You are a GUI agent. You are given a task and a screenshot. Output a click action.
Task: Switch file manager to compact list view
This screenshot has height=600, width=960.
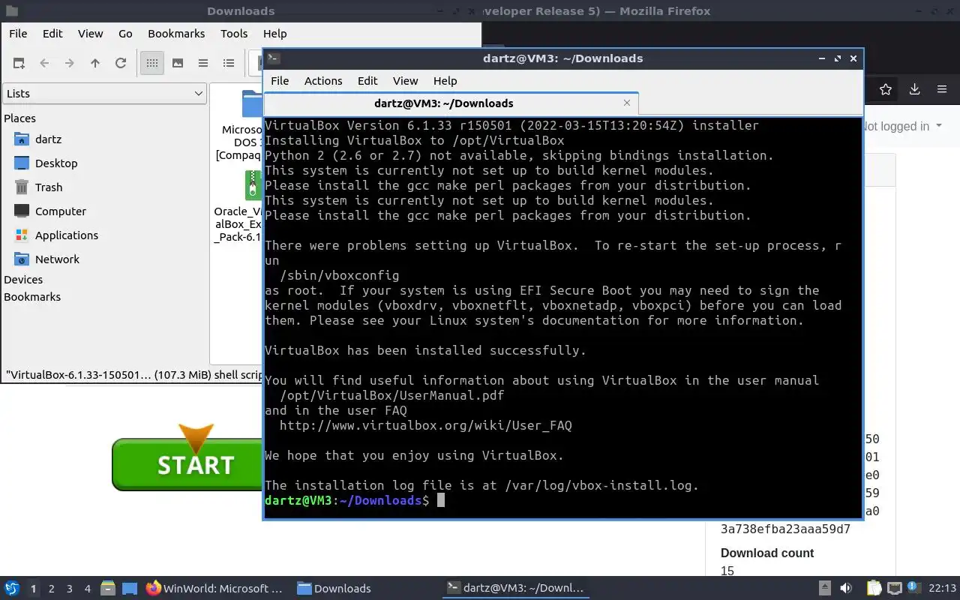point(203,63)
